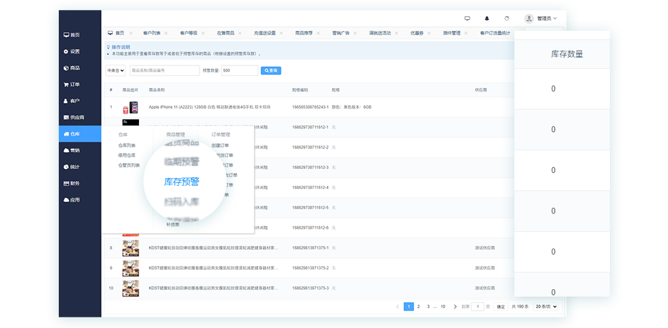Image resolution: width=668 pixels, height=328 pixels.
Task: Go to next page with right arrow
Action: pos(456,307)
